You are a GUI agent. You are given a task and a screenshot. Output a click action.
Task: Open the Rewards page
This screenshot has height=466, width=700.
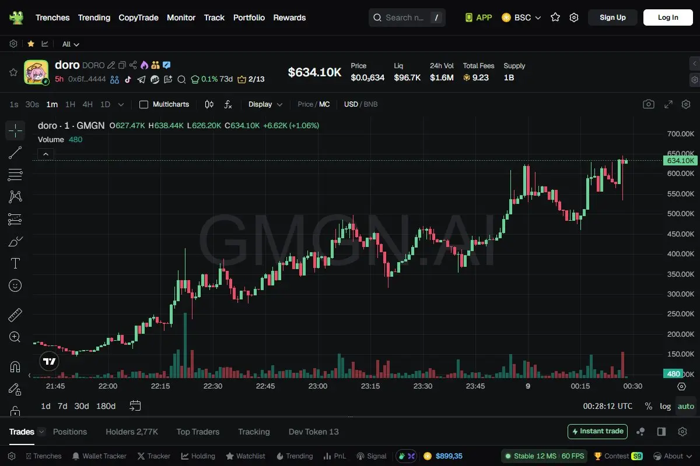pos(289,17)
